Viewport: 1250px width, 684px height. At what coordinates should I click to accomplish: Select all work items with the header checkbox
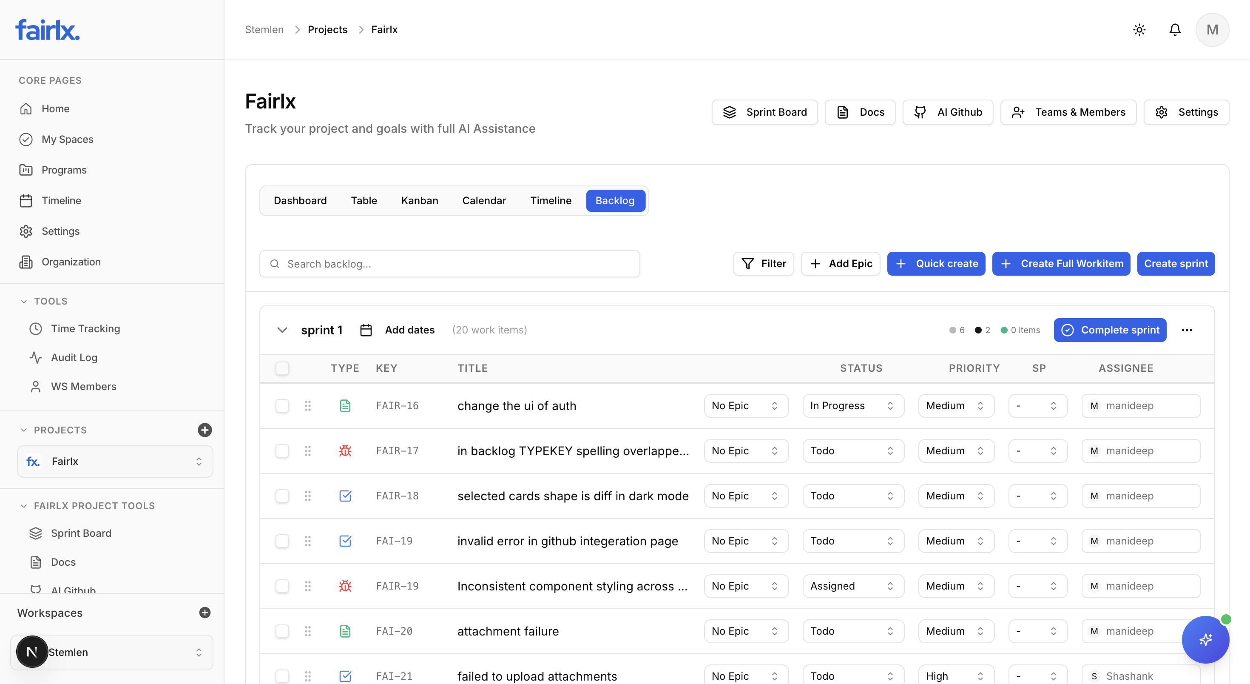point(282,368)
